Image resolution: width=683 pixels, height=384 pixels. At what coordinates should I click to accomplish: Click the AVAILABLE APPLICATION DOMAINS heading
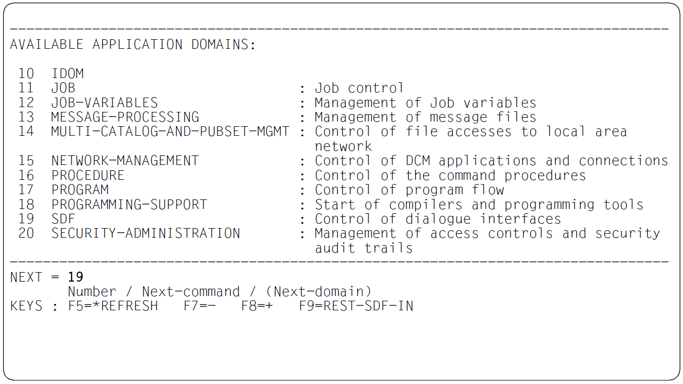click(133, 45)
